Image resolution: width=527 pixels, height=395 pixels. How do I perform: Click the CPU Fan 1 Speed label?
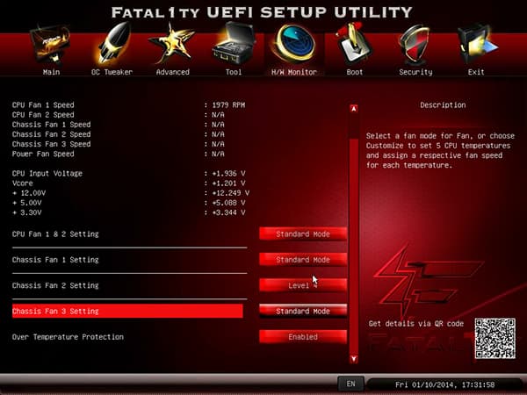[x=43, y=104]
